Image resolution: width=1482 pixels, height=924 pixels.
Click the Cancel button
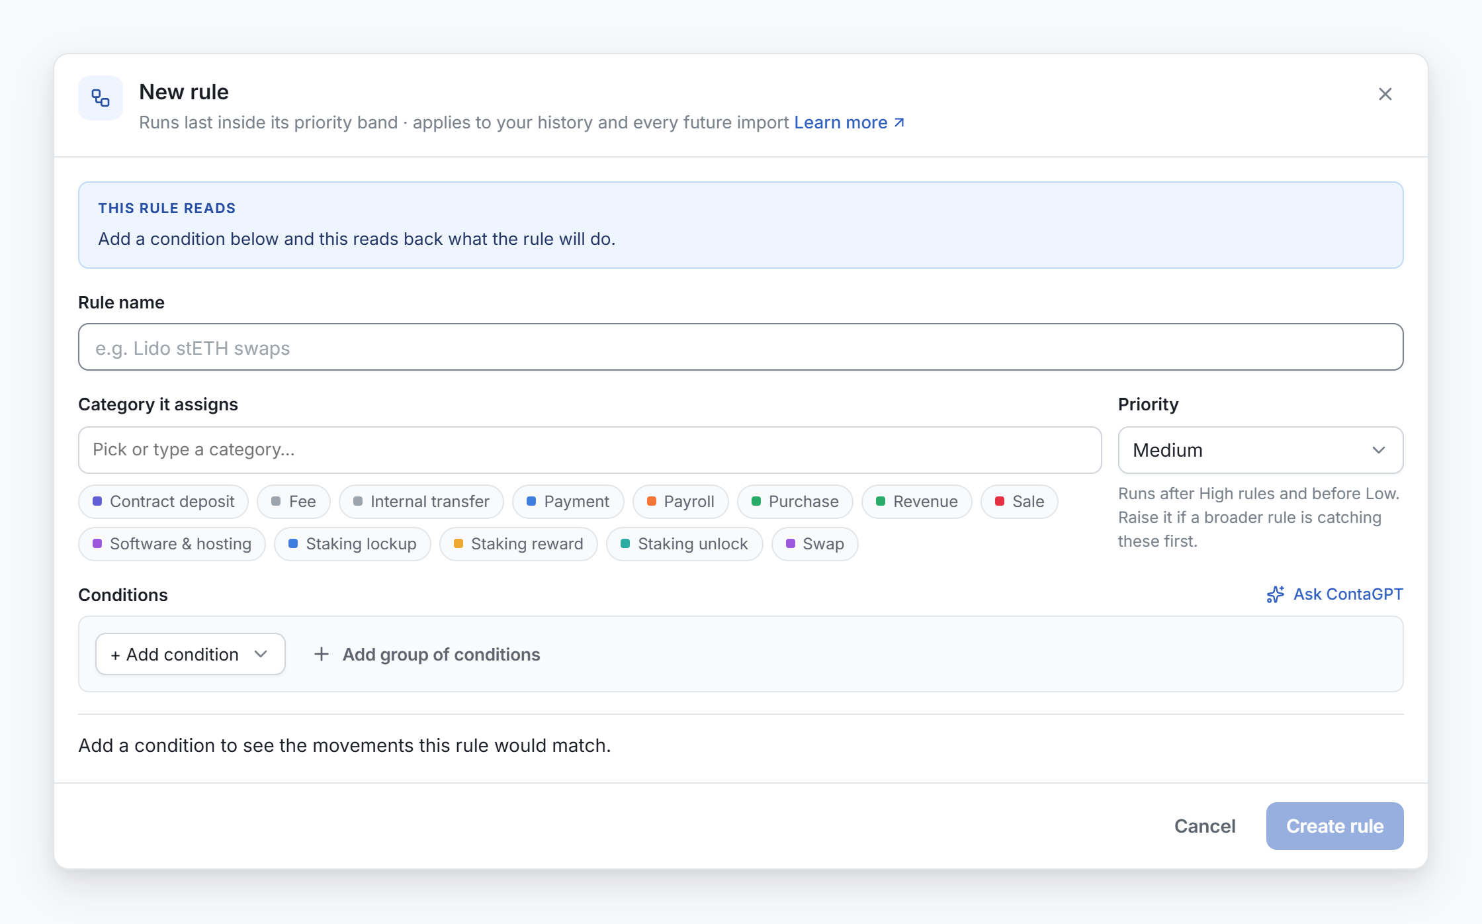click(x=1205, y=826)
